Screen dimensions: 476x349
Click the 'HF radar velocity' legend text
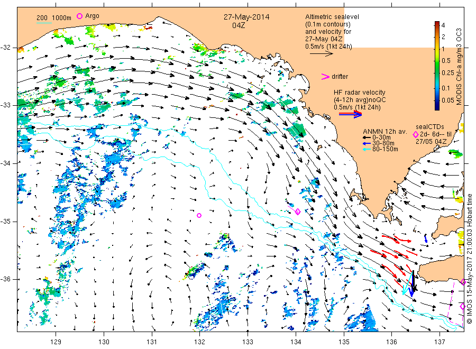[x=360, y=92]
